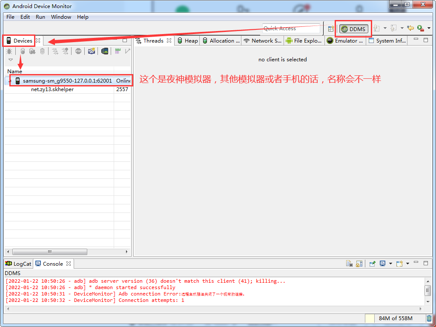Screen dimensions: 436x327
Task: Select the Console tab
Action: [x=49, y=264]
